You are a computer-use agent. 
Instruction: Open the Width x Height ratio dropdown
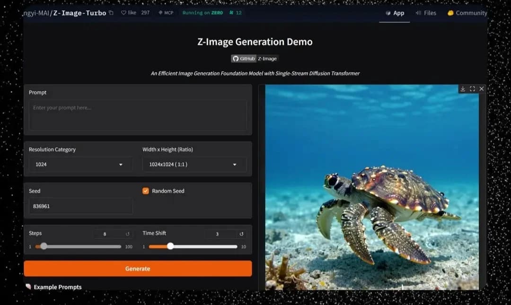(x=194, y=164)
